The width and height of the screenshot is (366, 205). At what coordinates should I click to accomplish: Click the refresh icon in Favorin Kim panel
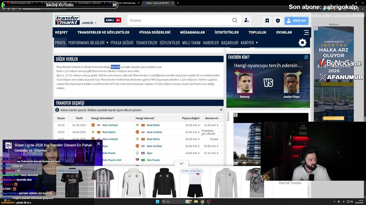coord(306,57)
